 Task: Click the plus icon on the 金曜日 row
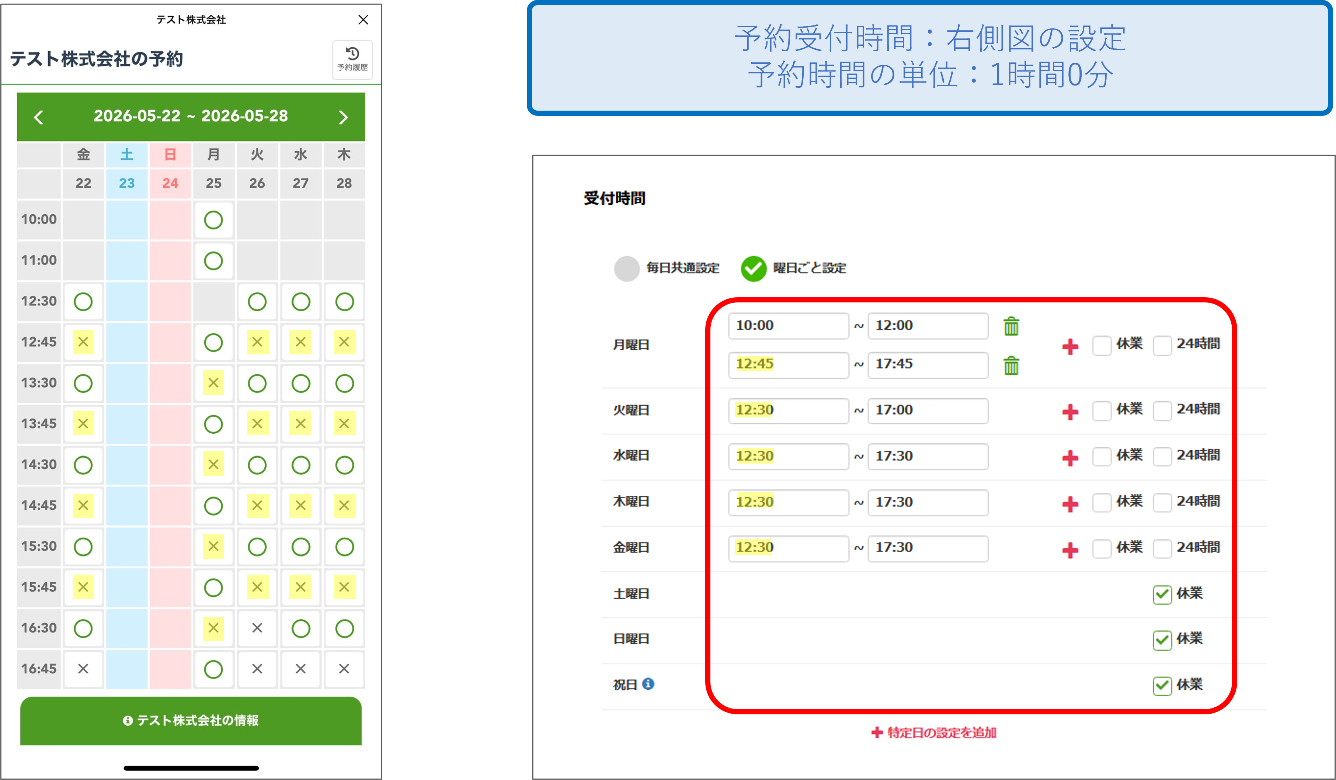click(1071, 548)
